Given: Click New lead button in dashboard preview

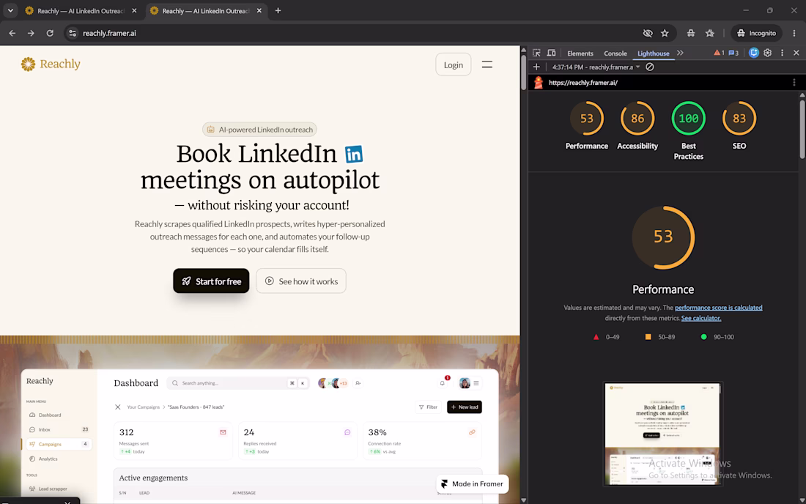Looking at the screenshot, I should click(x=464, y=407).
